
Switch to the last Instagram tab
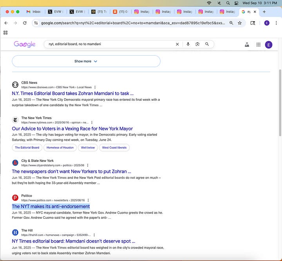pyautogui.click(x=227, y=12)
